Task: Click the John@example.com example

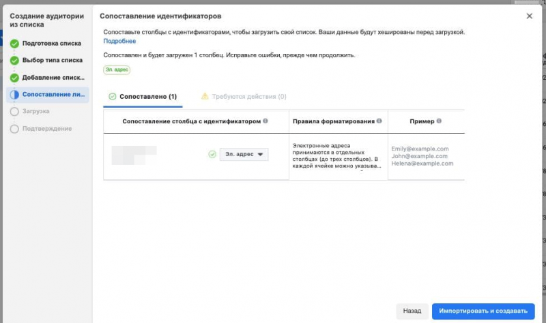Action: (x=419, y=156)
